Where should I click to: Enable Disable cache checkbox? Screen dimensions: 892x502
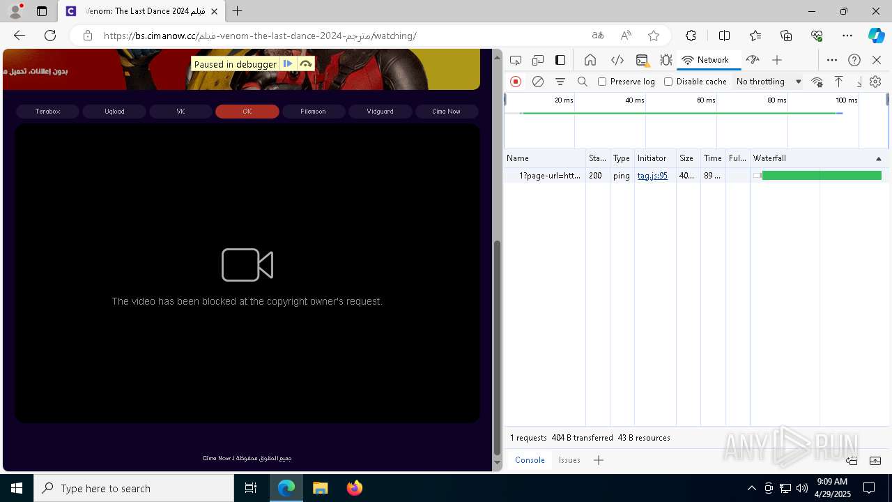tap(668, 82)
